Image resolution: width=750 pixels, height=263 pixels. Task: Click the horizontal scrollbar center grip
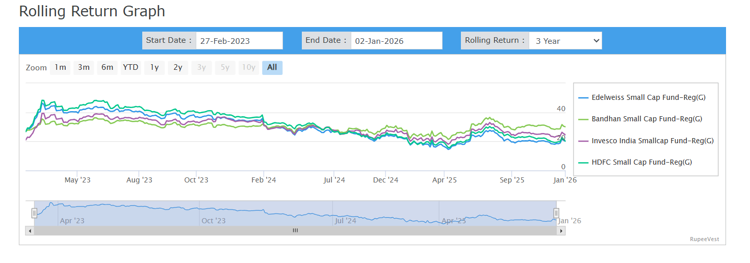tap(295, 231)
